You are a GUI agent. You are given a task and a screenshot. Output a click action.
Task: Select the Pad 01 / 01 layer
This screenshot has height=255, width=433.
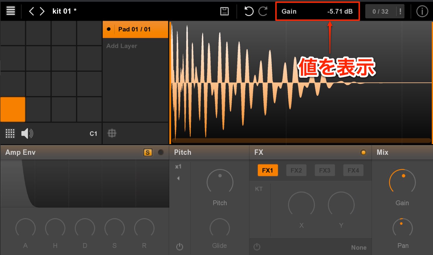coord(136,29)
